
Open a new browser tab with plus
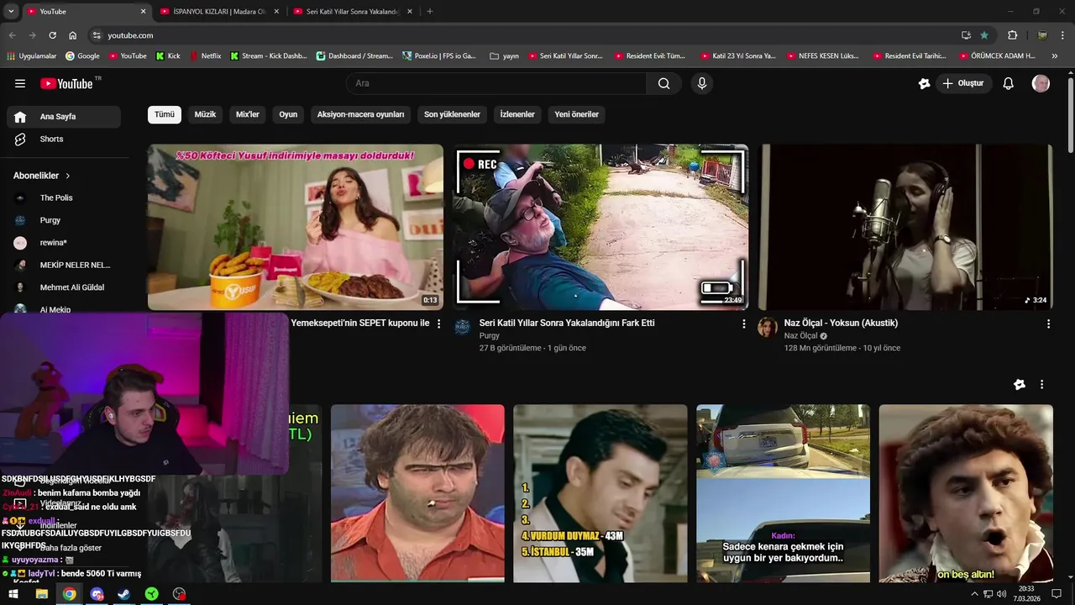click(x=430, y=12)
